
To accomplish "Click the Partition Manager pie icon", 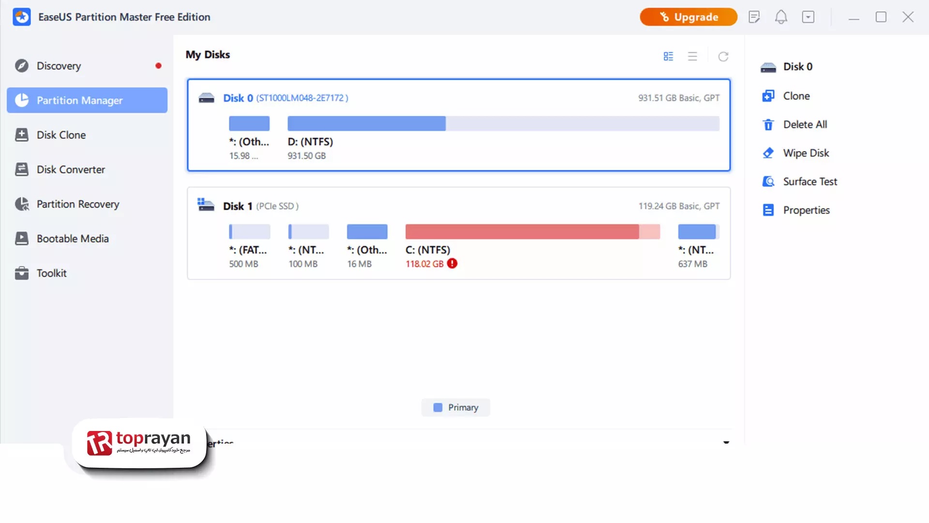I will pyautogui.click(x=22, y=100).
